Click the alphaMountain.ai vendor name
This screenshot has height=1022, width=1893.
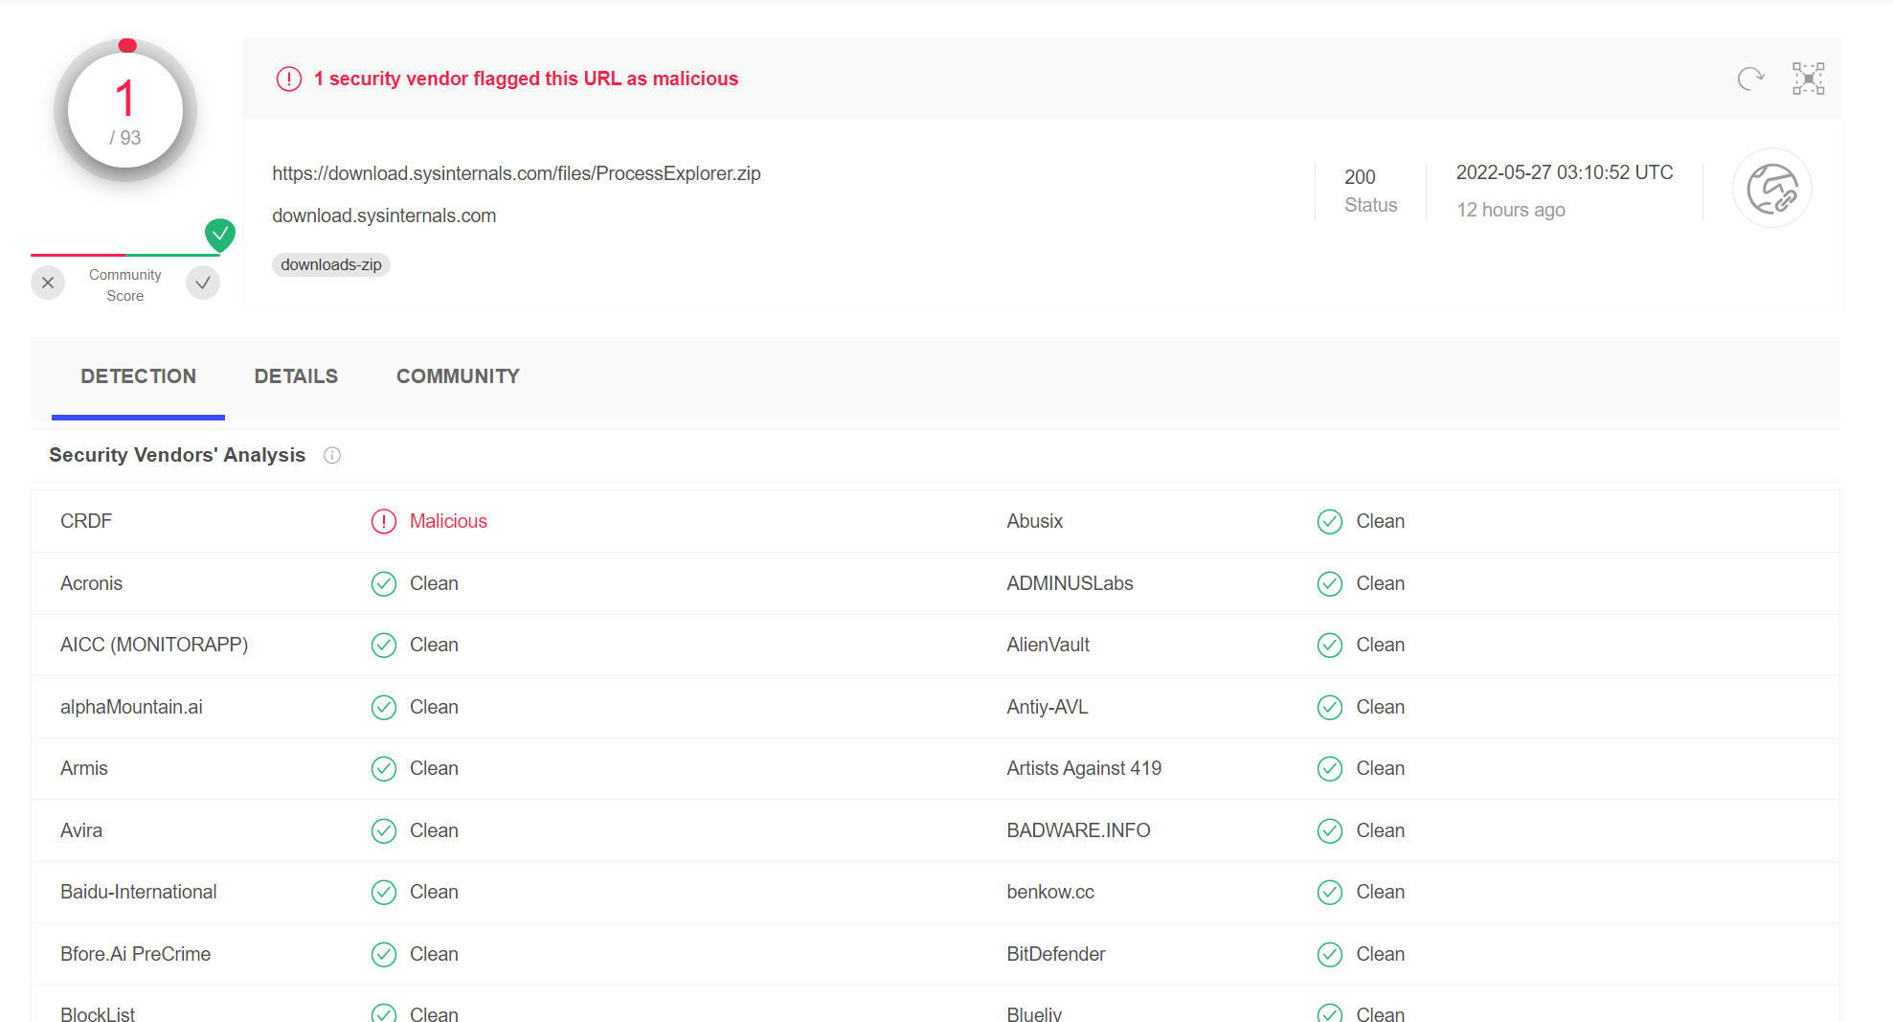tap(131, 707)
